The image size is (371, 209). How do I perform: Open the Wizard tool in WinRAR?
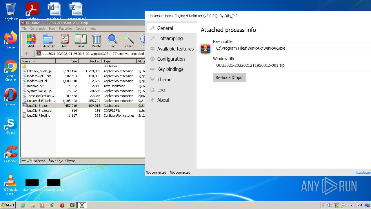coord(128,41)
